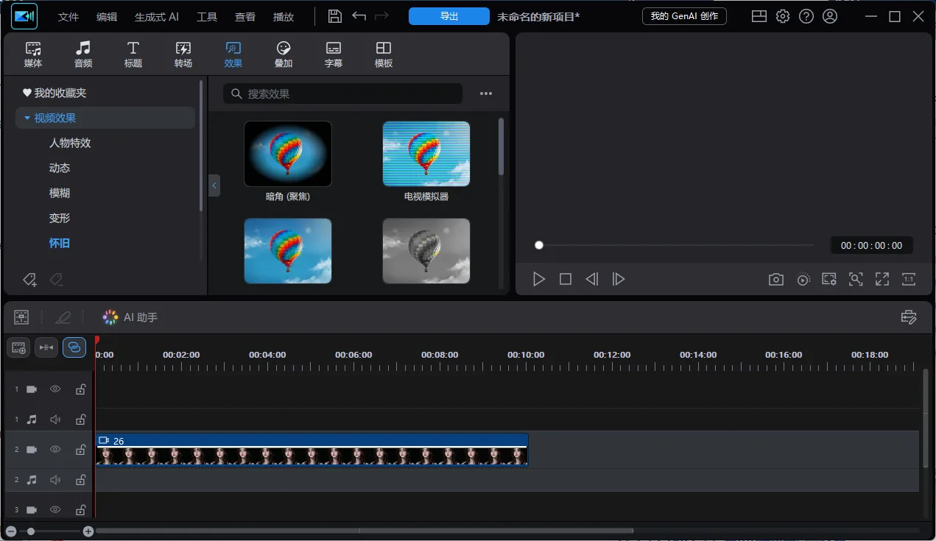Switch to the 媒体 tab
Image resolution: width=936 pixels, height=541 pixels.
pos(33,54)
